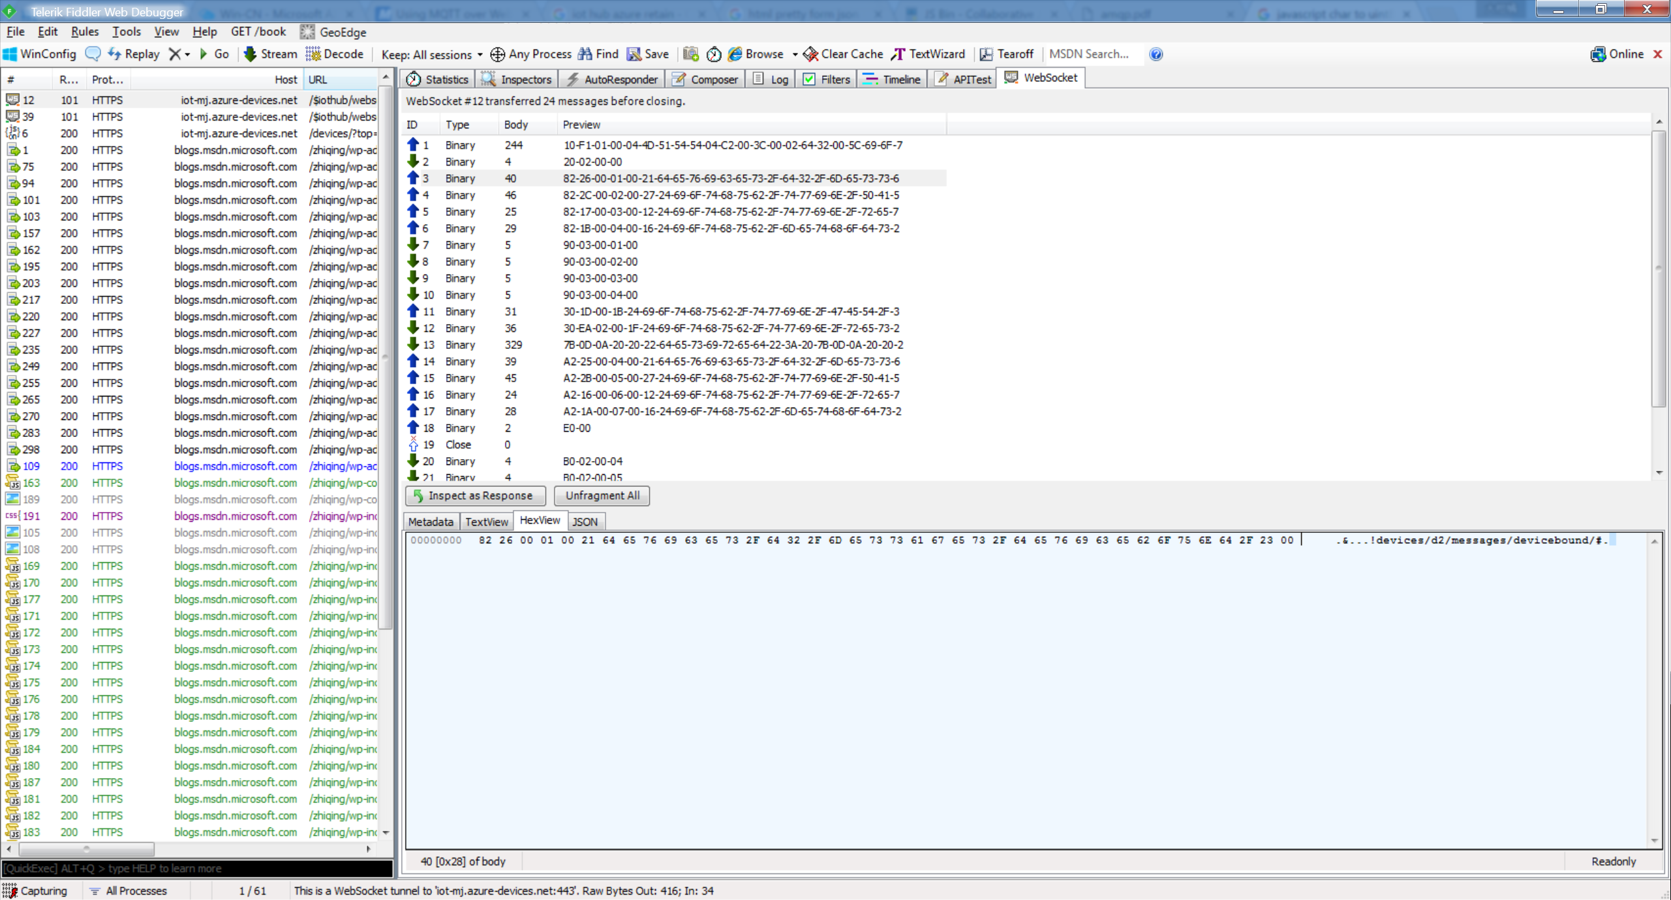The height and width of the screenshot is (900, 1671).
Task: Open the JSON sub-tab
Action: (585, 522)
